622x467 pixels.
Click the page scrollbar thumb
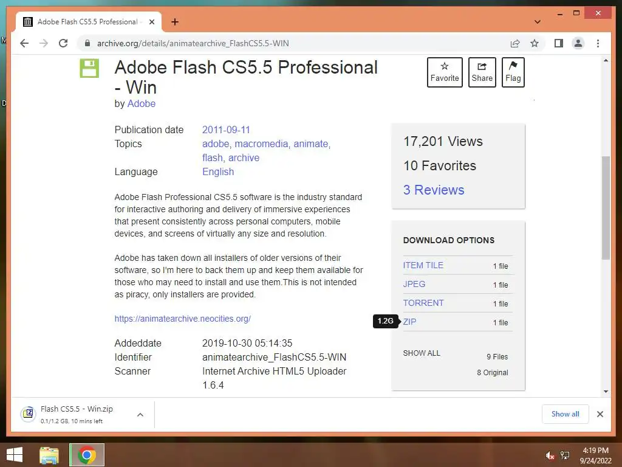pos(606,208)
